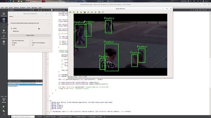Open the Issues output pane

pos(39,117)
